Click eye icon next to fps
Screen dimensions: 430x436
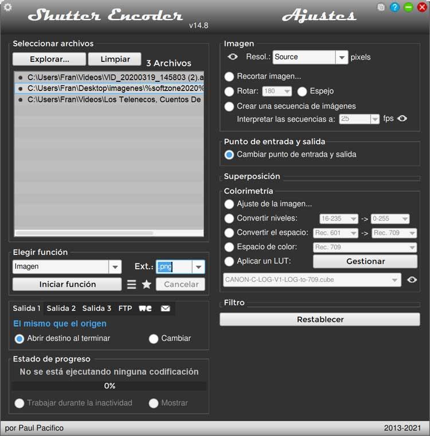point(402,119)
